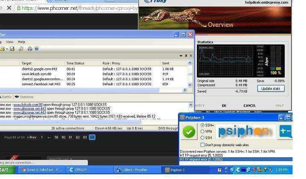Open the profile folder icon in Proxifier toolbar
The height and width of the screenshot is (179, 306).
[x=2, y=49]
